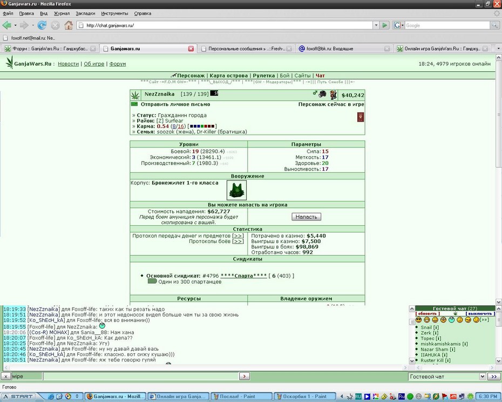This screenshot has width=502, height=402.
Task: Click the x button left of the wipe field
Action: tap(6, 377)
